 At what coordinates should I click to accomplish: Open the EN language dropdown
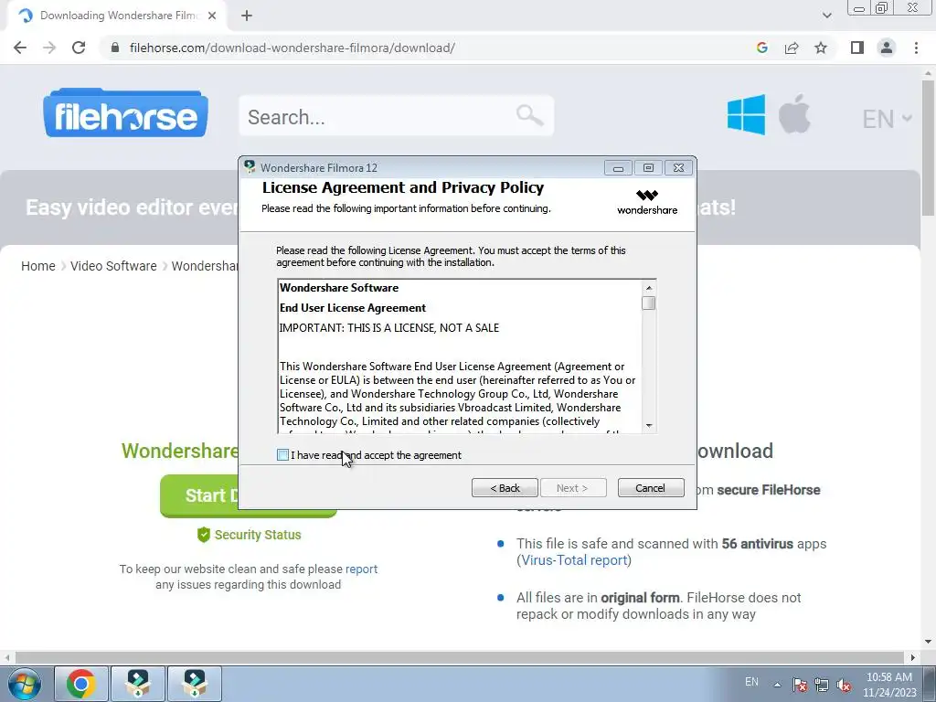[x=887, y=119]
